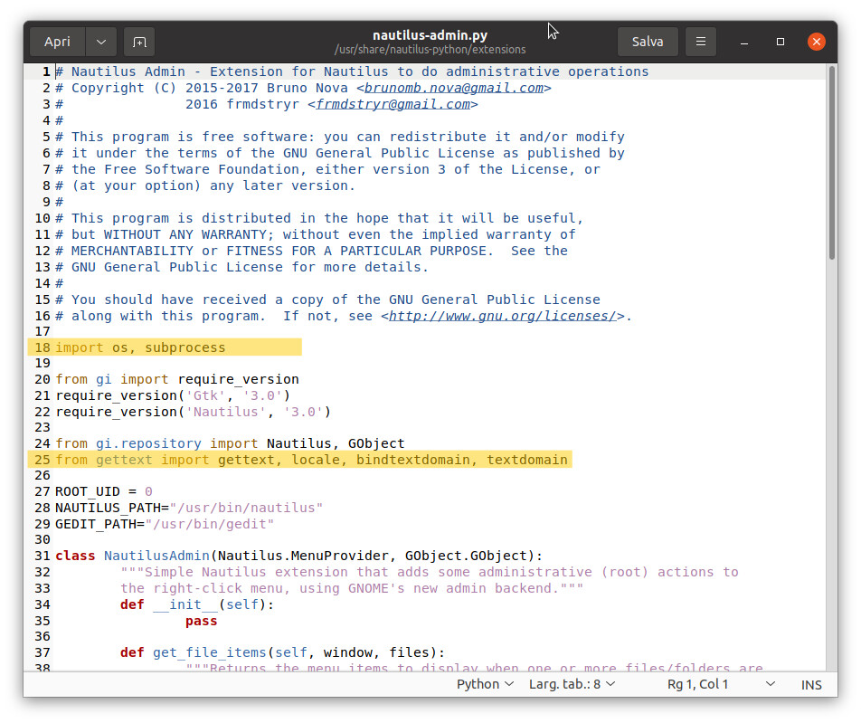Click 'from gi import require_version' line
This screenshot has width=861, height=723.
click(x=177, y=379)
